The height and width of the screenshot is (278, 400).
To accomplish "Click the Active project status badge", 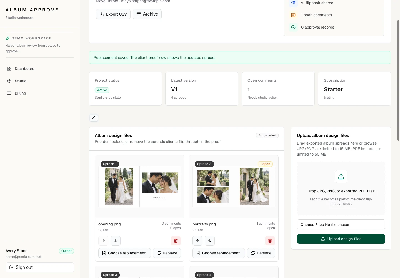I will tap(102, 90).
